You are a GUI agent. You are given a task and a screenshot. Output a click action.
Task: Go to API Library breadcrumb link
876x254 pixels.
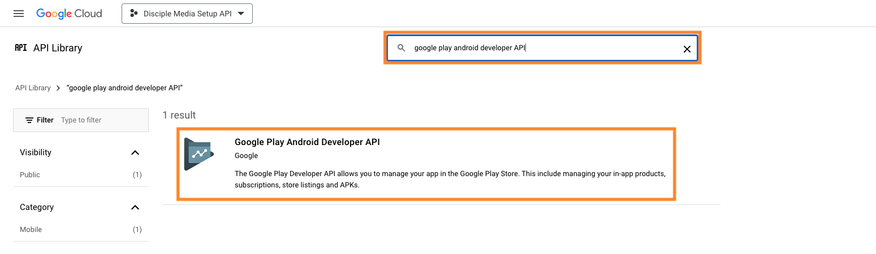point(33,88)
